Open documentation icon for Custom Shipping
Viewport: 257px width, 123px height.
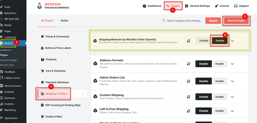tap(188, 97)
